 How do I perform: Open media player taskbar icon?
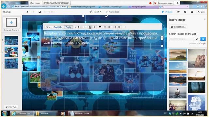(63, 113)
